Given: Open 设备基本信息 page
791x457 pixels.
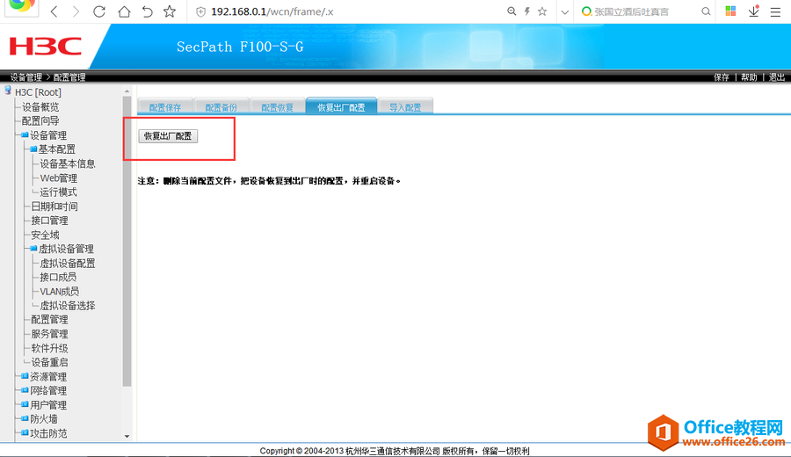Looking at the screenshot, I should tap(68, 164).
